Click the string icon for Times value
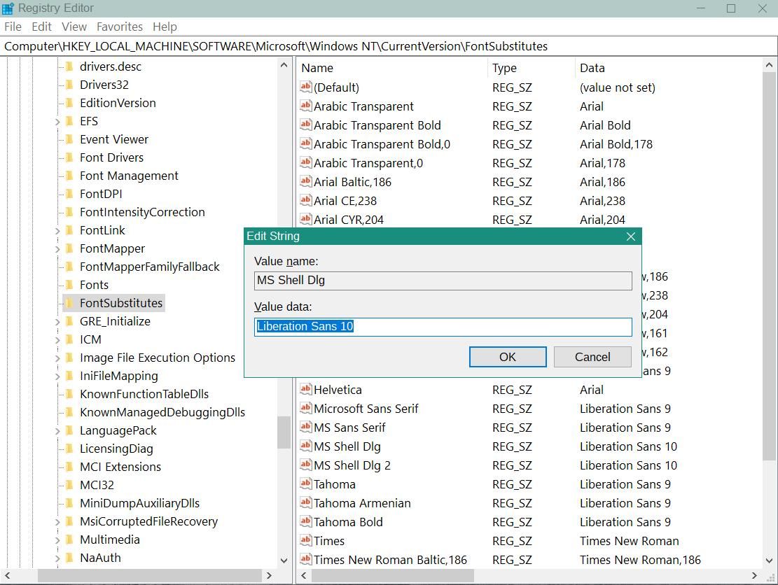 point(305,540)
